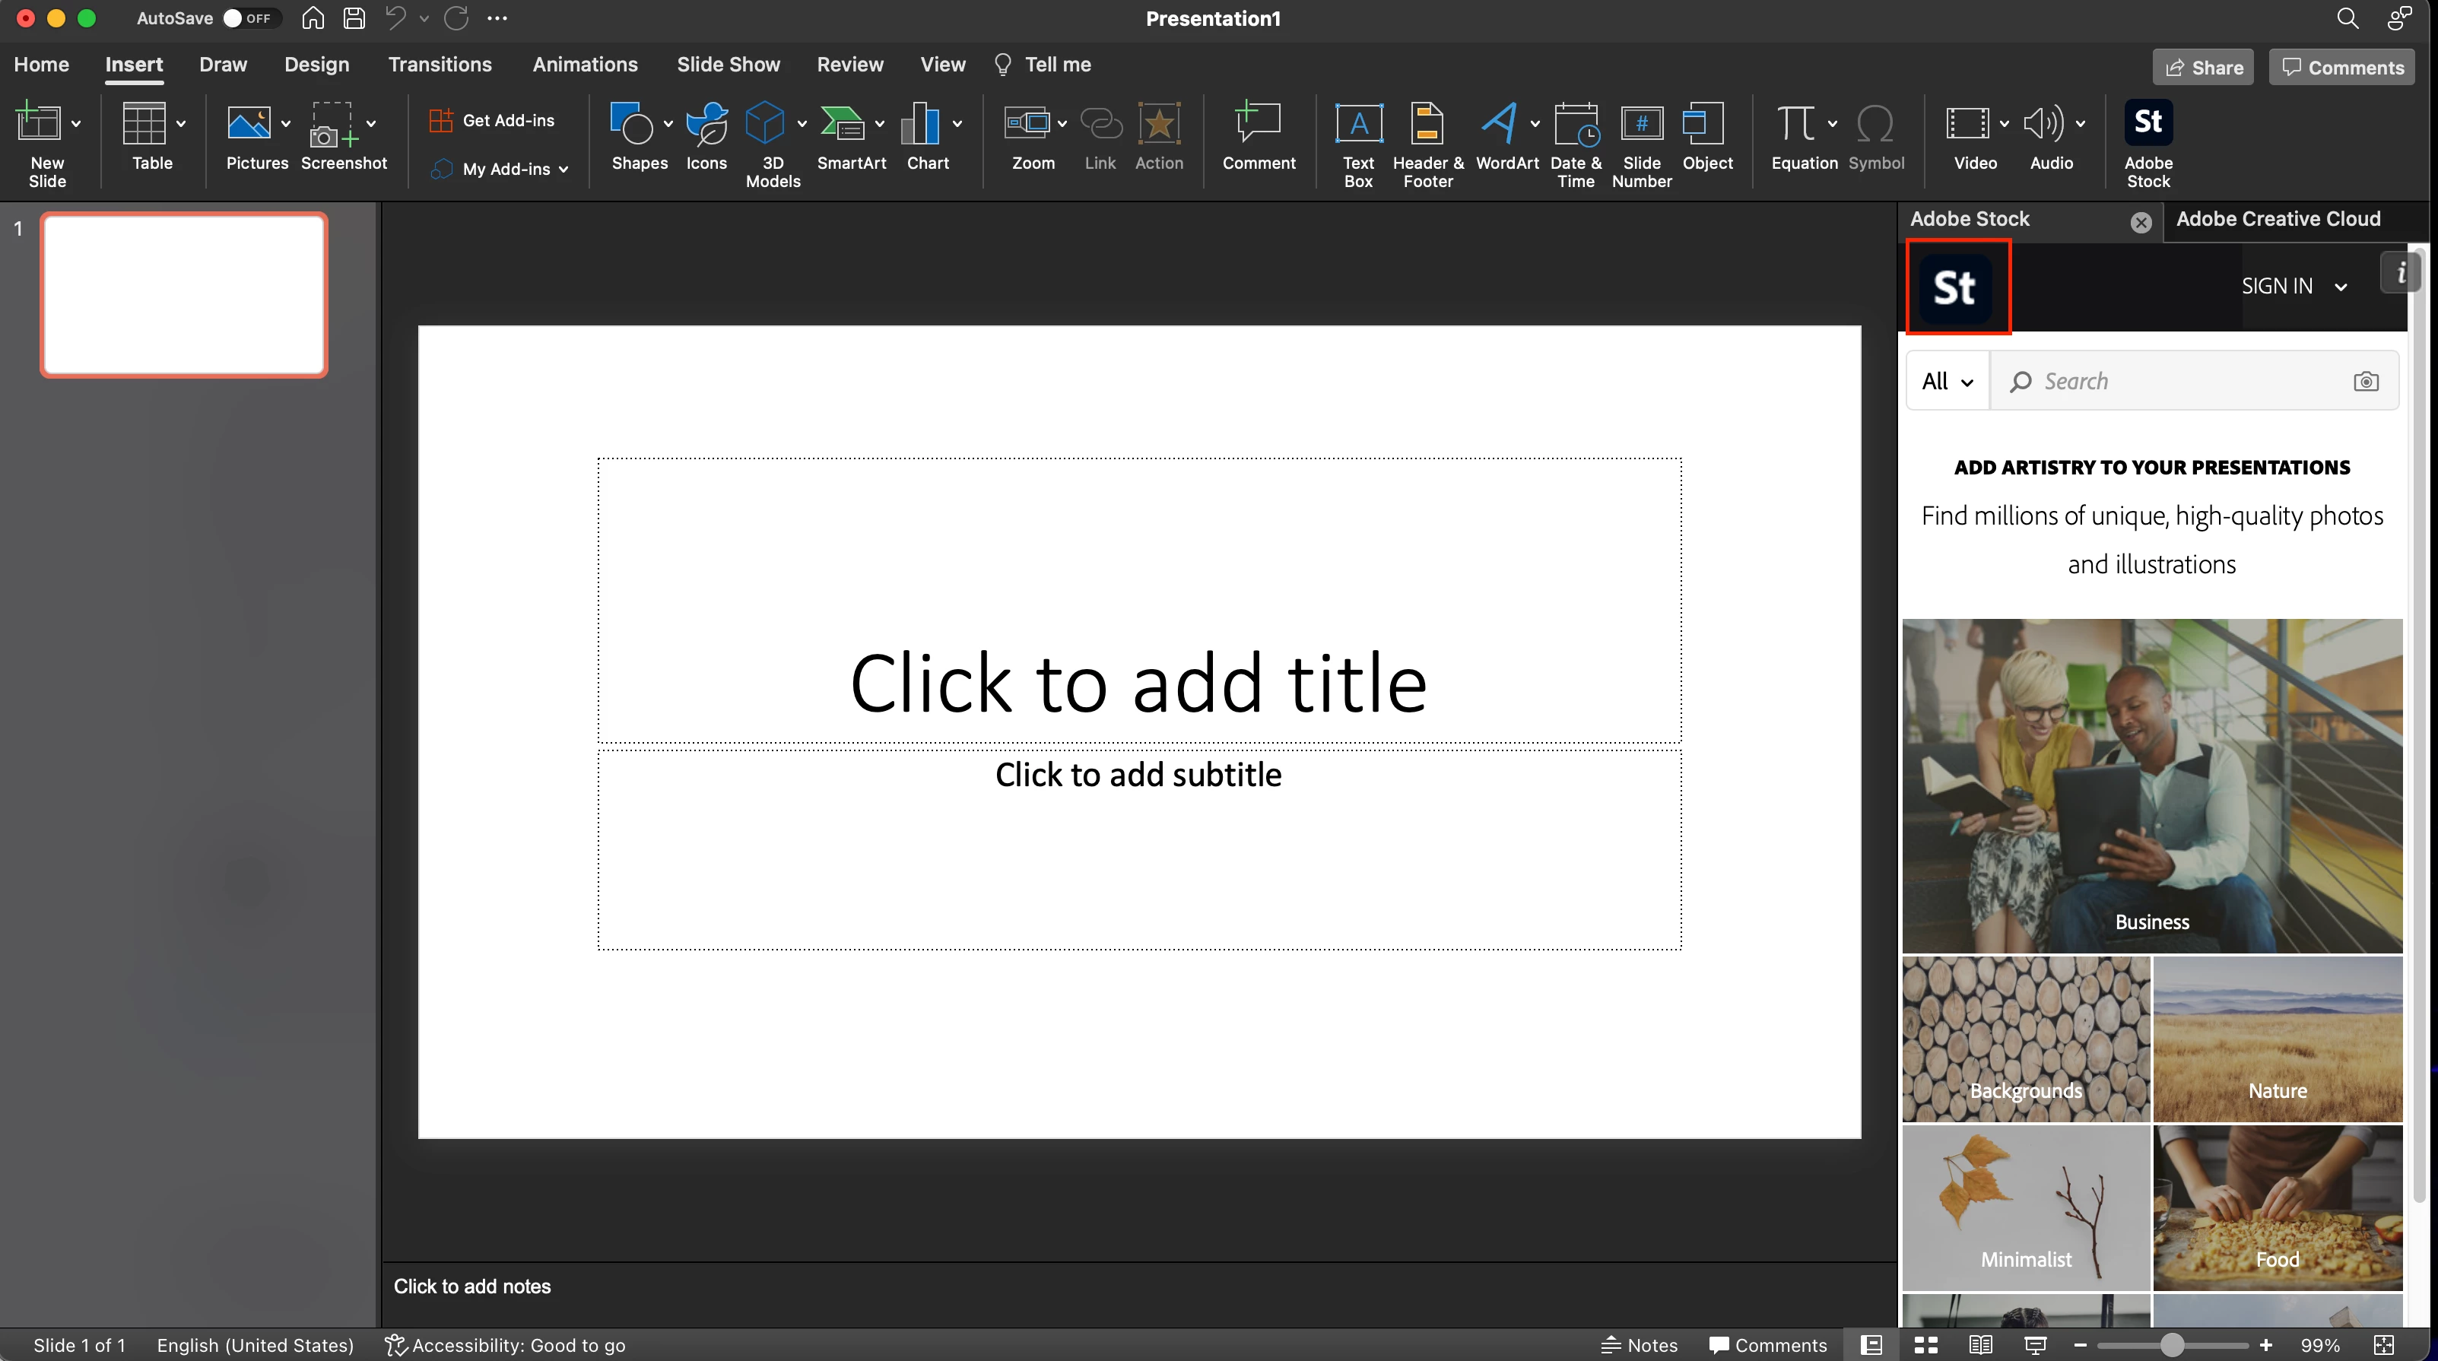Viewport: 2438px width, 1361px height.
Task: Switch to the Design tab
Action: click(x=316, y=65)
